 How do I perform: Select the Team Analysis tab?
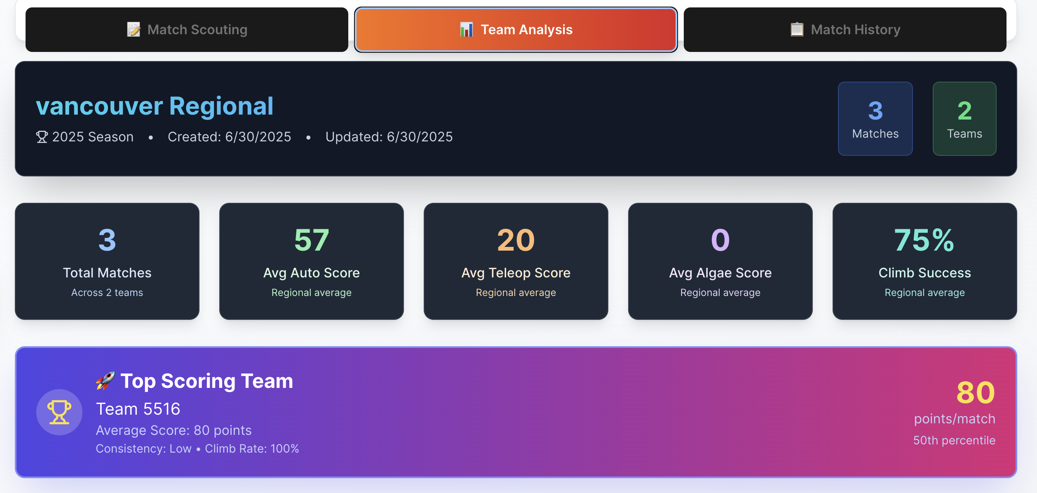pos(516,30)
